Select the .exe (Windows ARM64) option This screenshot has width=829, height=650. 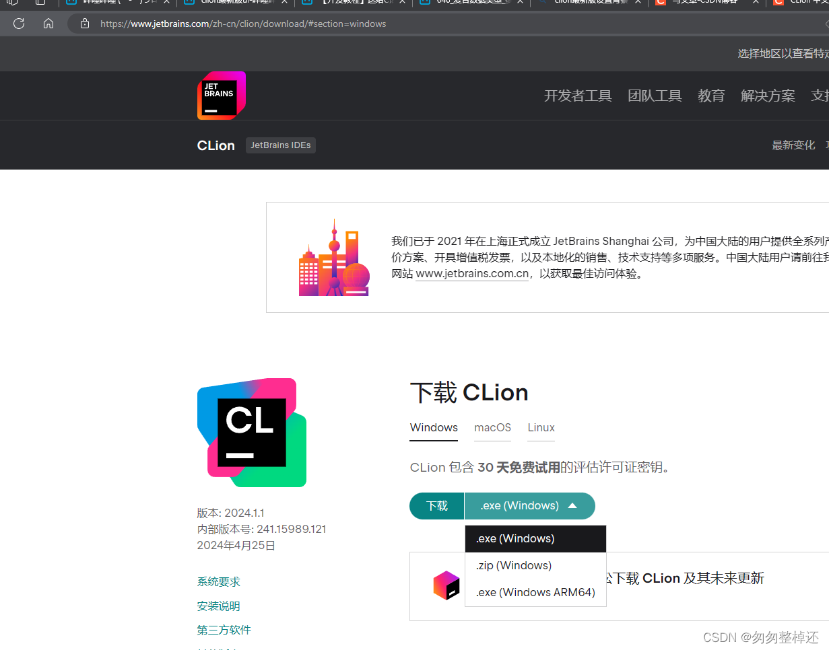pos(536,593)
